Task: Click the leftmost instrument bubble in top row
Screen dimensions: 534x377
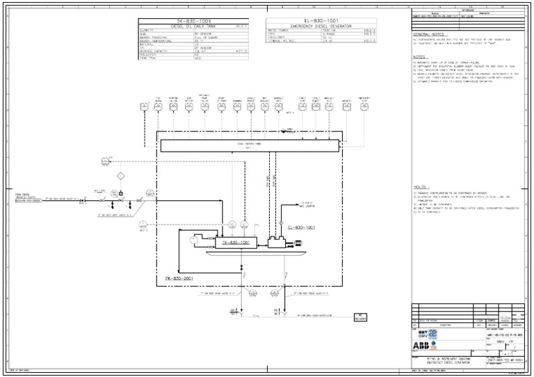Action: coord(145,106)
